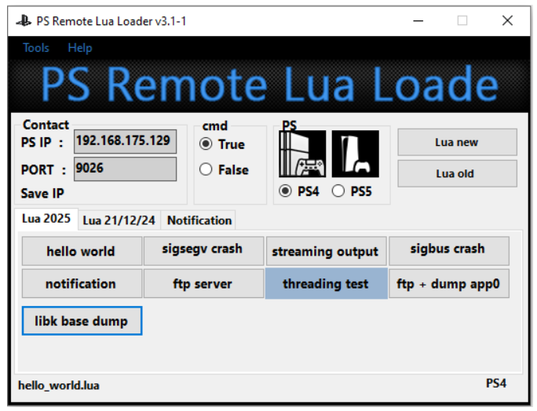Select the cmd False radio button
Screen dimensions: 537x411
[x=206, y=169]
